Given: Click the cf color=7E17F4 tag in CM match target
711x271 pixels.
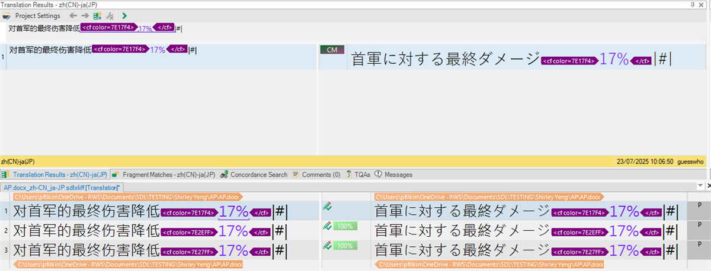Looking at the screenshot, I should tap(569, 60).
